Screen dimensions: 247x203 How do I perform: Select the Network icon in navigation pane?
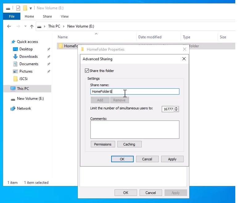pyautogui.click(x=13, y=108)
